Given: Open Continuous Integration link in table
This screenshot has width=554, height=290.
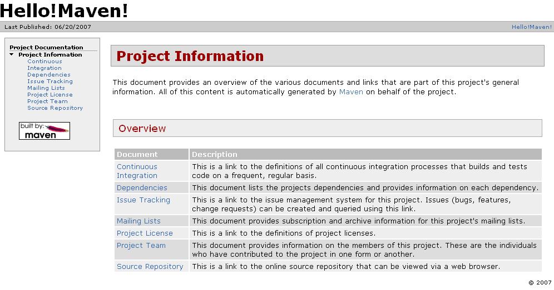Looking at the screenshot, I should click(x=137, y=171).
